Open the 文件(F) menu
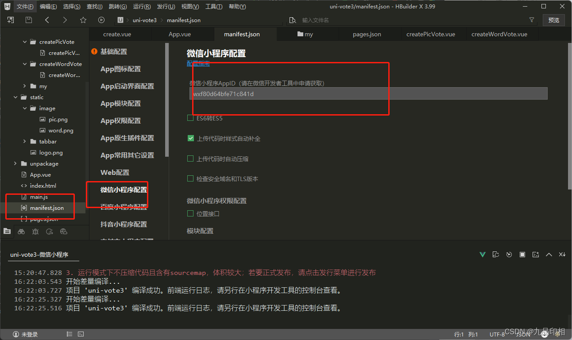Image resolution: width=572 pixels, height=340 pixels. pos(25,7)
